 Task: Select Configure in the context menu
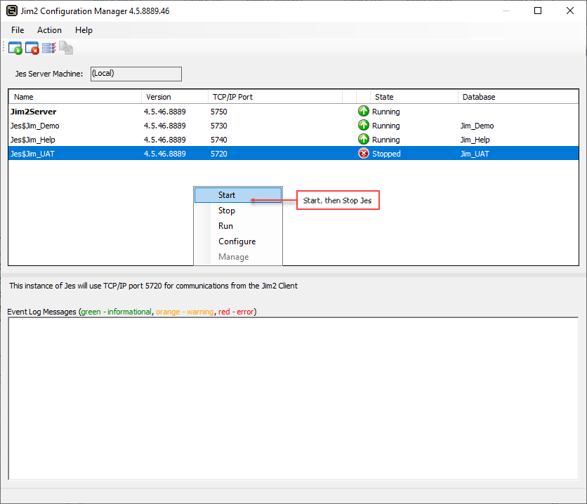point(237,241)
